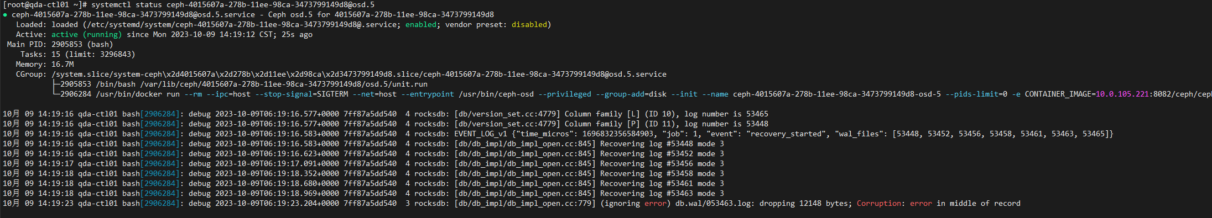Click the --privileged flag in docker command
This screenshot has width=1212, height=218.
(x=564, y=94)
